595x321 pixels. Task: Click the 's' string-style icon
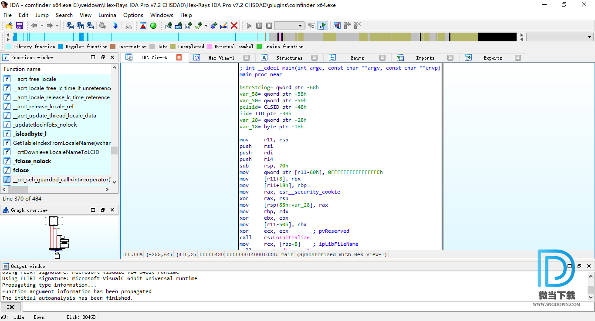pyautogui.click(x=198, y=26)
